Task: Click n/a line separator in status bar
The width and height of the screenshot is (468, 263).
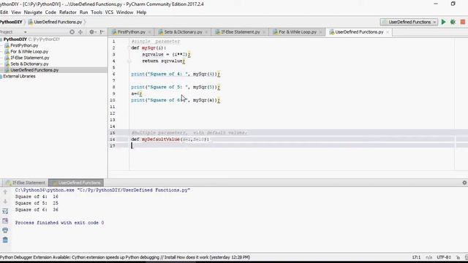Action: (x=429, y=257)
